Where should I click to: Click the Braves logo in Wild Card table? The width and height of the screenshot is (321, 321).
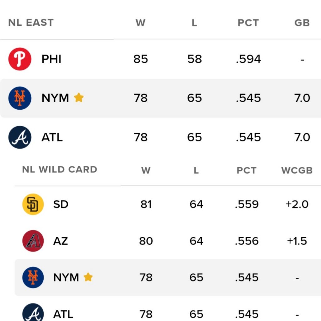click(33, 313)
